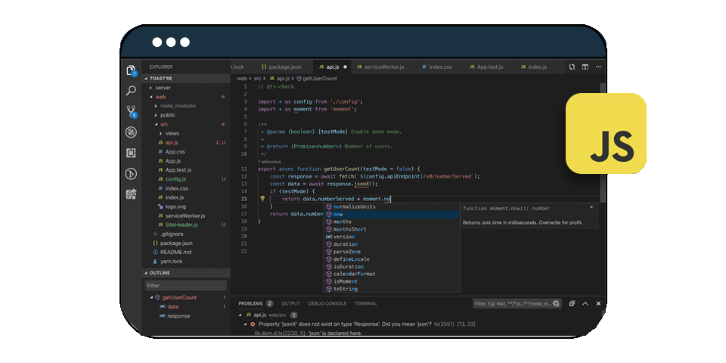726x363 pixels.
Task: Choose 'normalizeUnits' suggestion
Action: [392, 206]
